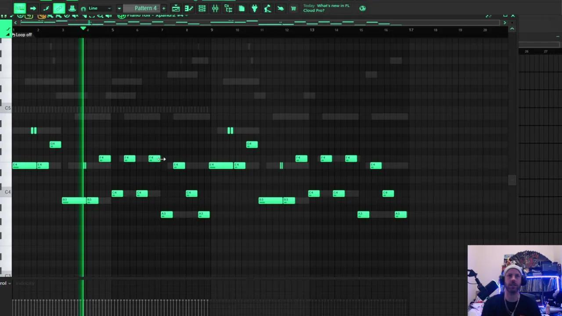Open the Control dropdown in event editor
Viewport: 562px width, 316px height.
click(6, 283)
